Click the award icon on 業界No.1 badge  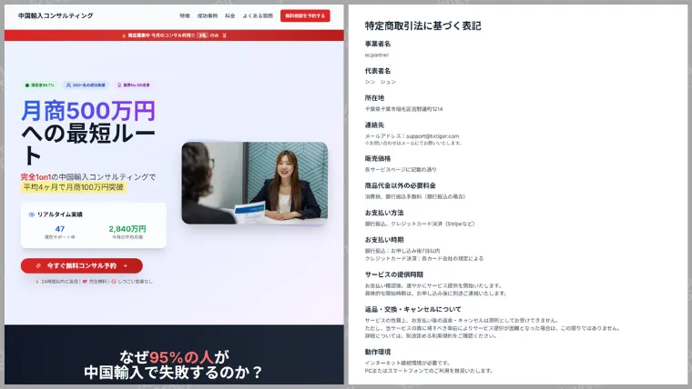click(x=118, y=85)
